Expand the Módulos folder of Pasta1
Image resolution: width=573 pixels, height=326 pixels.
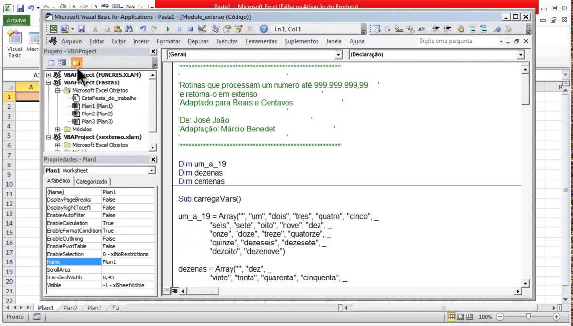click(58, 129)
